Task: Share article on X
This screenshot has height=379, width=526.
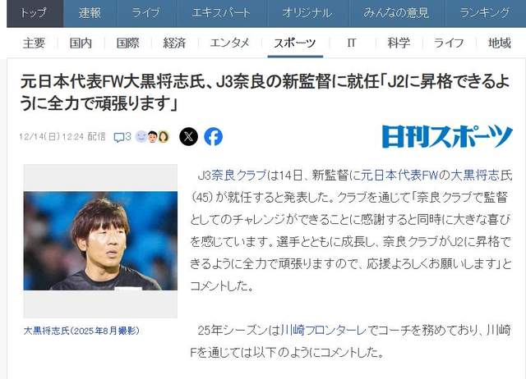Action: [188, 137]
